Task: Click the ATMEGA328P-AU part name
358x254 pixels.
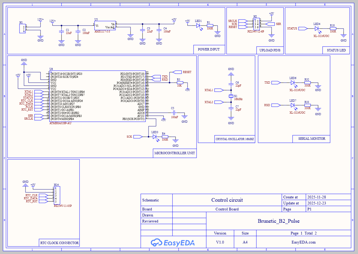Action: (x=61, y=123)
